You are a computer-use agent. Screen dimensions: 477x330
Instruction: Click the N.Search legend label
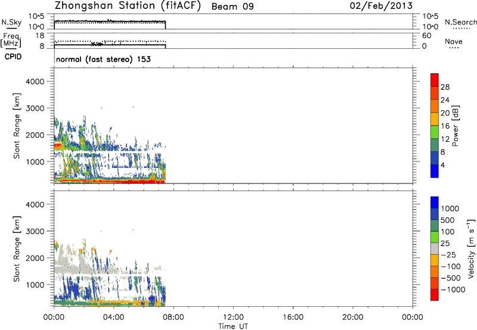pyautogui.click(x=460, y=22)
